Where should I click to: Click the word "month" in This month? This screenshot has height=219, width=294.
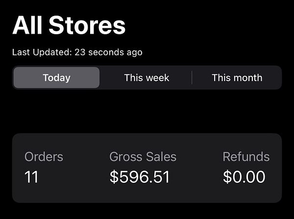pos(247,78)
